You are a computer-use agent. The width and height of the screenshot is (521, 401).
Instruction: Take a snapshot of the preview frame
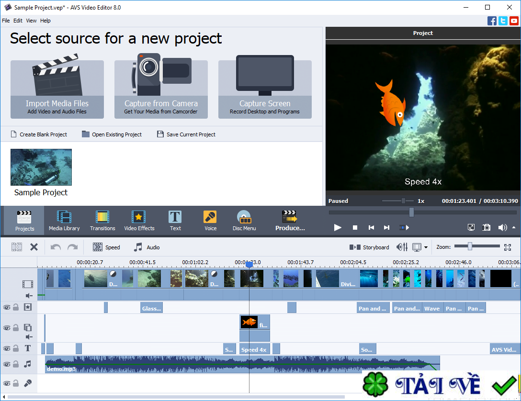click(486, 227)
